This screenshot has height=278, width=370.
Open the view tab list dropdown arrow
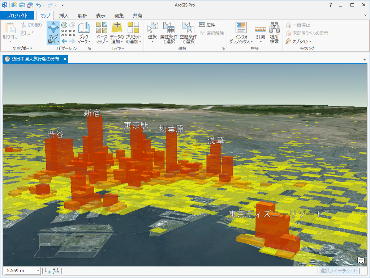point(365,60)
